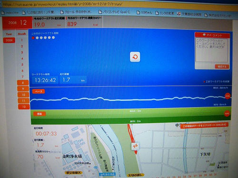This screenshot has width=238, height=178.
Task: Select year 2008 button
Action: pyautogui.click(x=9, y=40)
